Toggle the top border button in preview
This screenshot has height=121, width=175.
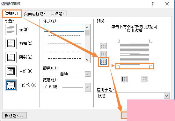pyautogui.click(x=104, y=46)
